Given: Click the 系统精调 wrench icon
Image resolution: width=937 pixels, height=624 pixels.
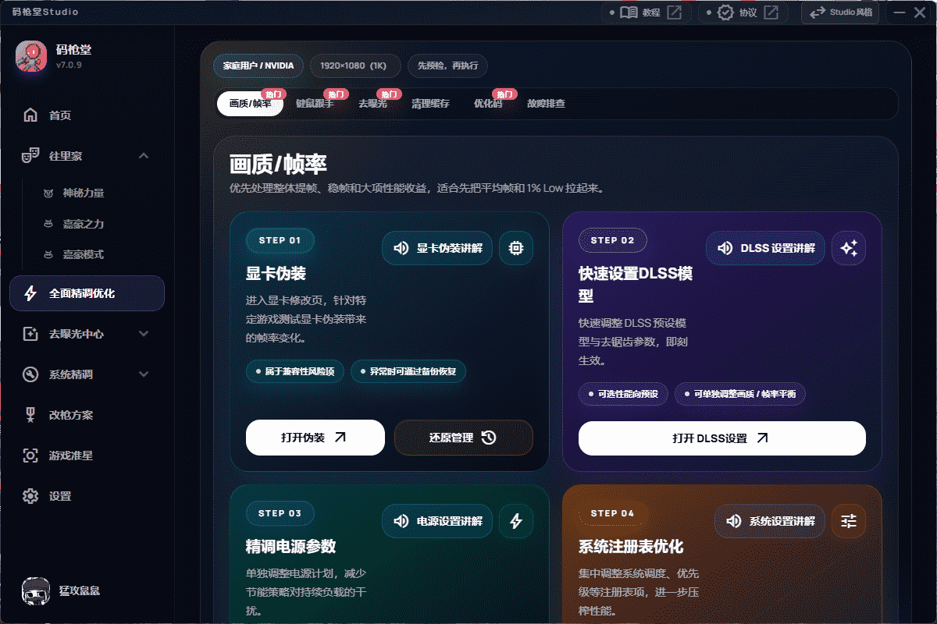Looking at the screenshot, I should (30, 374).
